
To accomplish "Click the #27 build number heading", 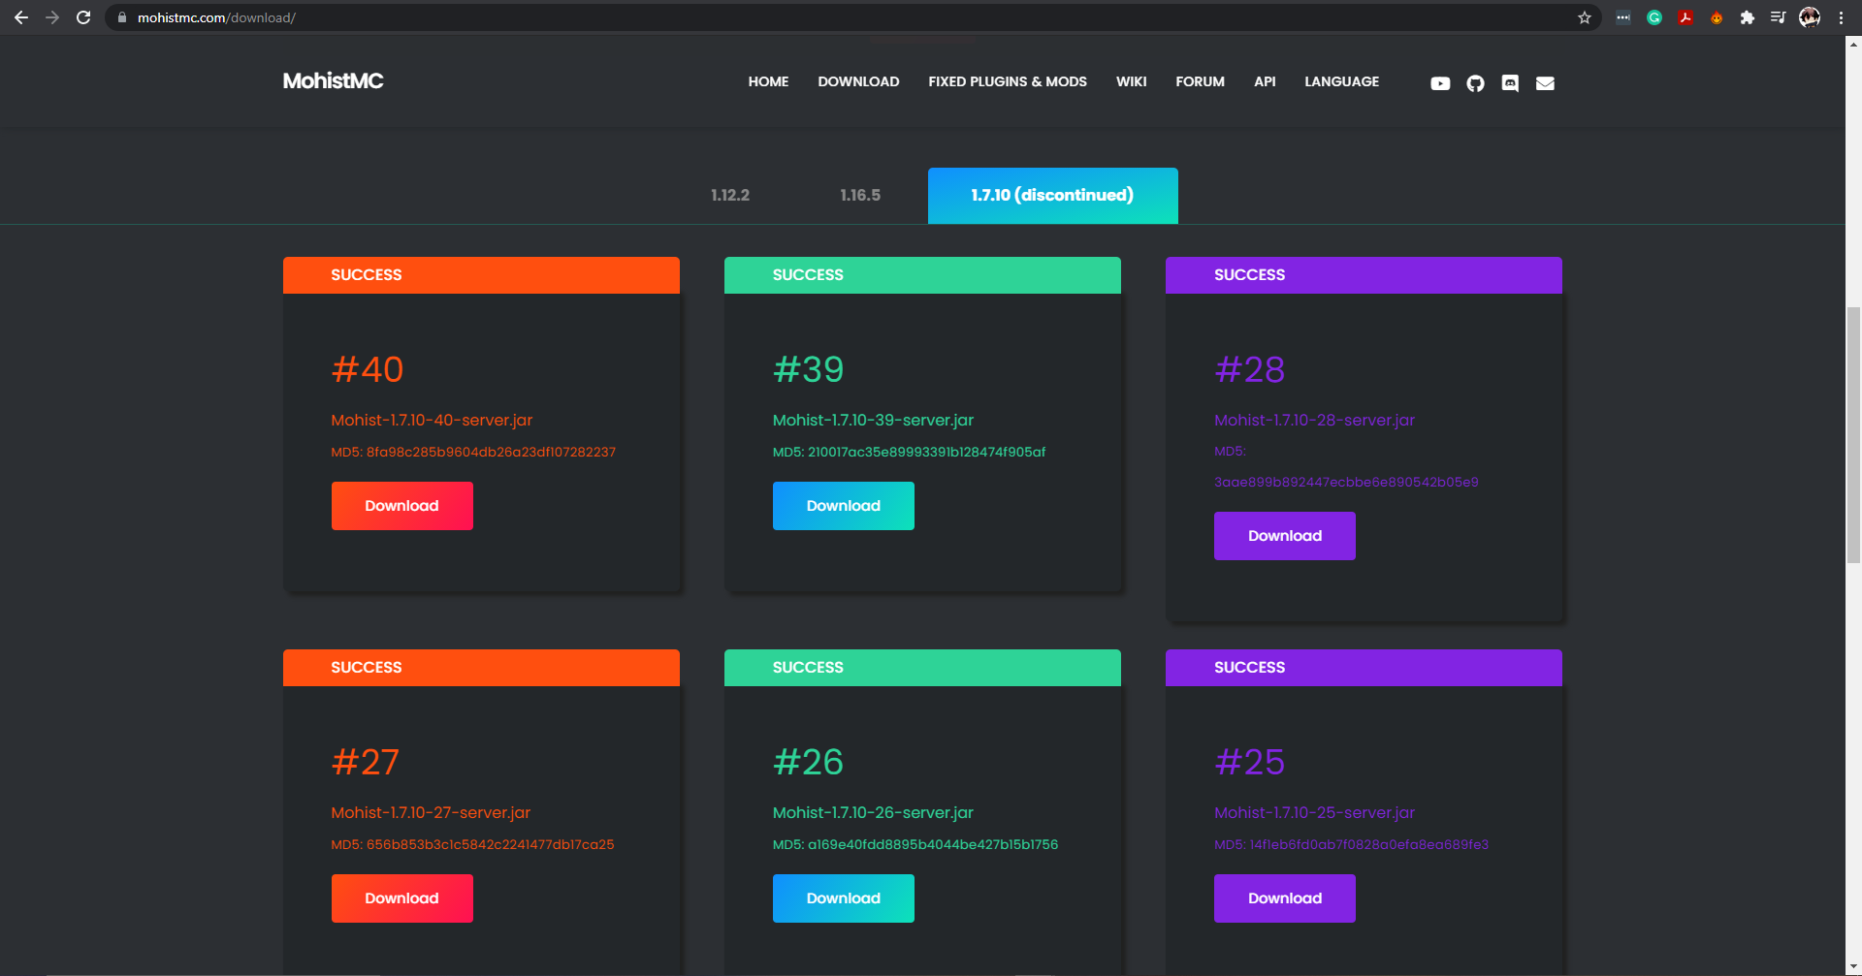I will pyautogui.click(x=365, y=762).
